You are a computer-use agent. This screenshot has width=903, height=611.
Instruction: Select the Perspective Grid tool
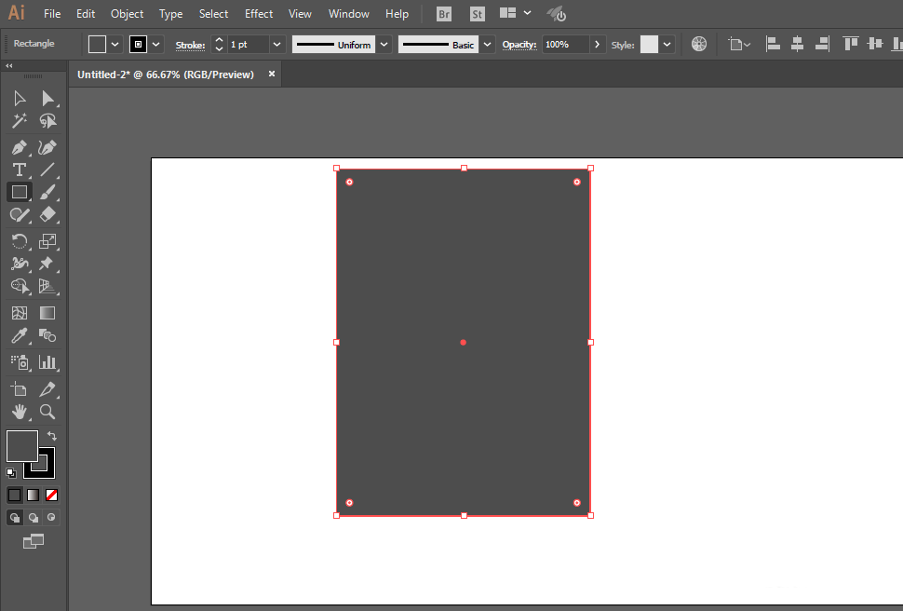[x=47, y=286]
